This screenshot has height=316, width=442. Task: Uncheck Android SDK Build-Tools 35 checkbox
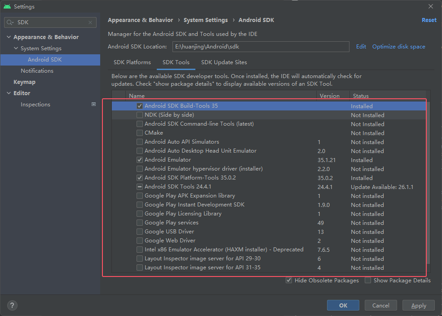(140, 106)
